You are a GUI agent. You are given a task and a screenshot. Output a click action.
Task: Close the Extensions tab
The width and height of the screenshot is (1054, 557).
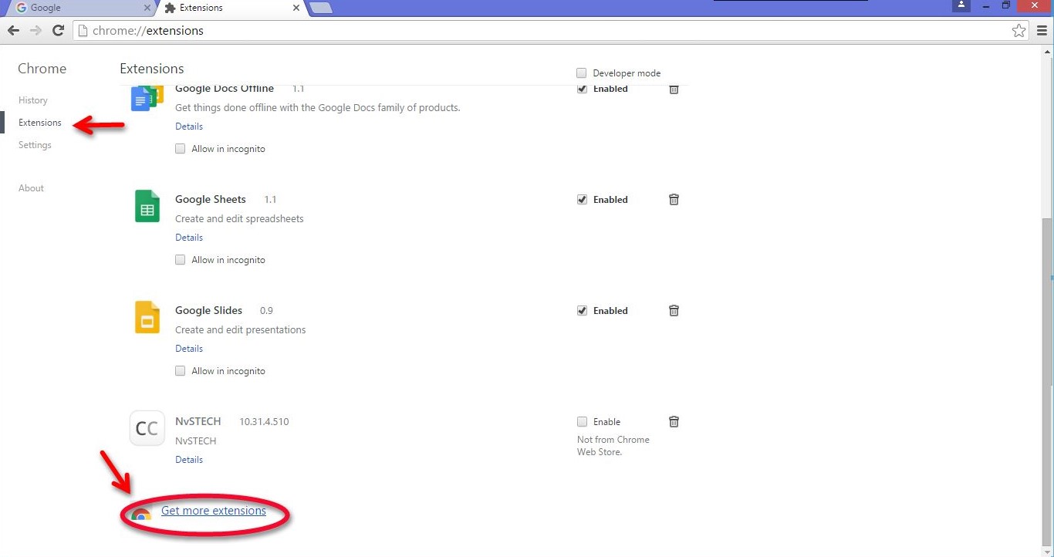tap(296, 8)
